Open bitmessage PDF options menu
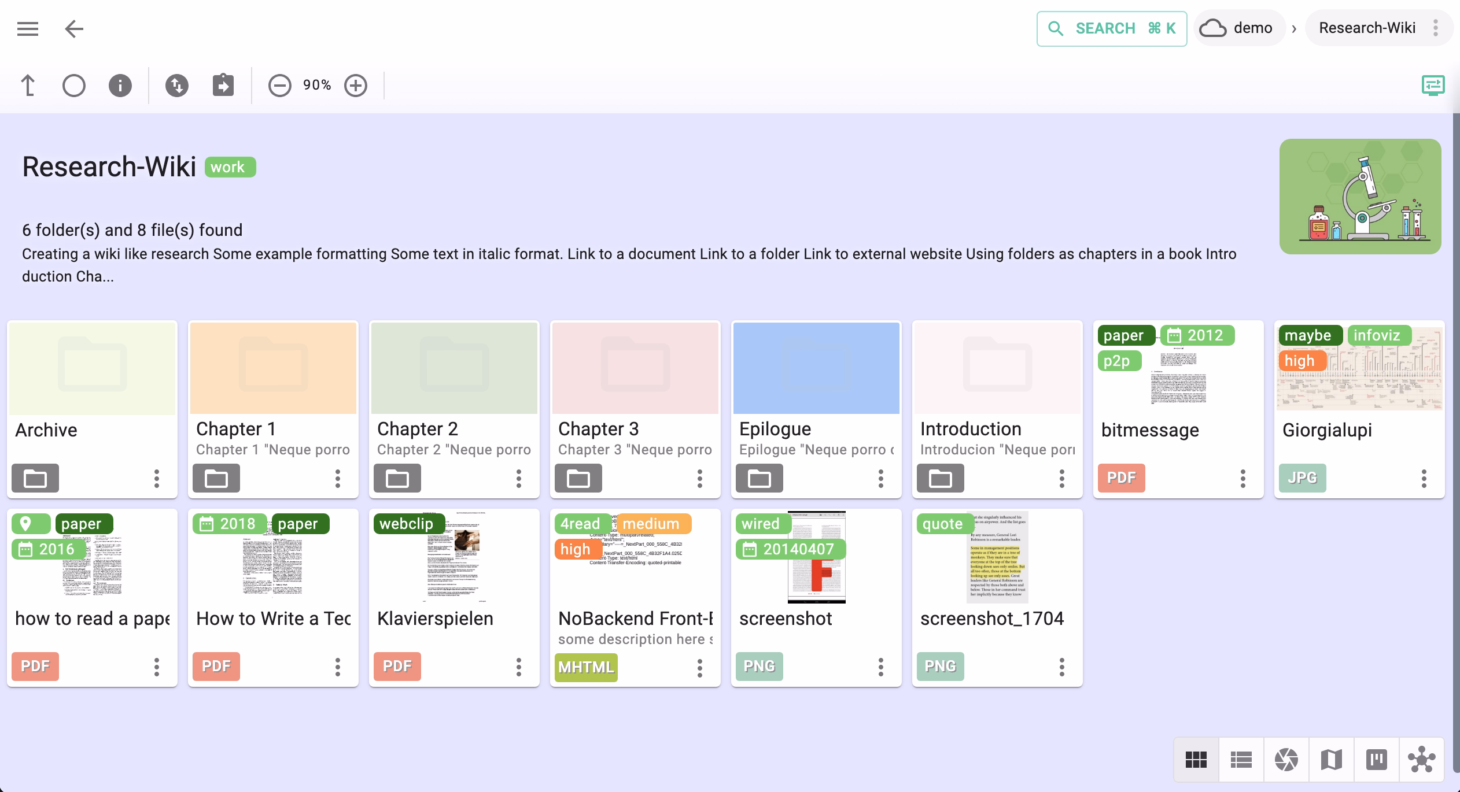The height and width of the screenshot is (792, 1460). pyautogui.click(x=1243, y=478)
